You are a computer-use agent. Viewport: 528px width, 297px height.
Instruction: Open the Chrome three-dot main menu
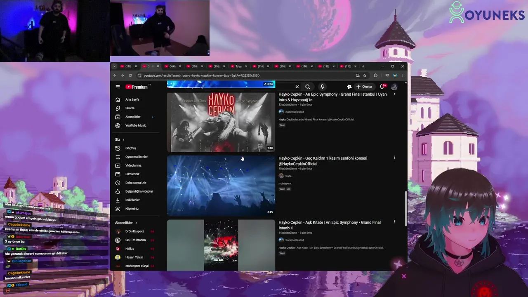[403, 75]
